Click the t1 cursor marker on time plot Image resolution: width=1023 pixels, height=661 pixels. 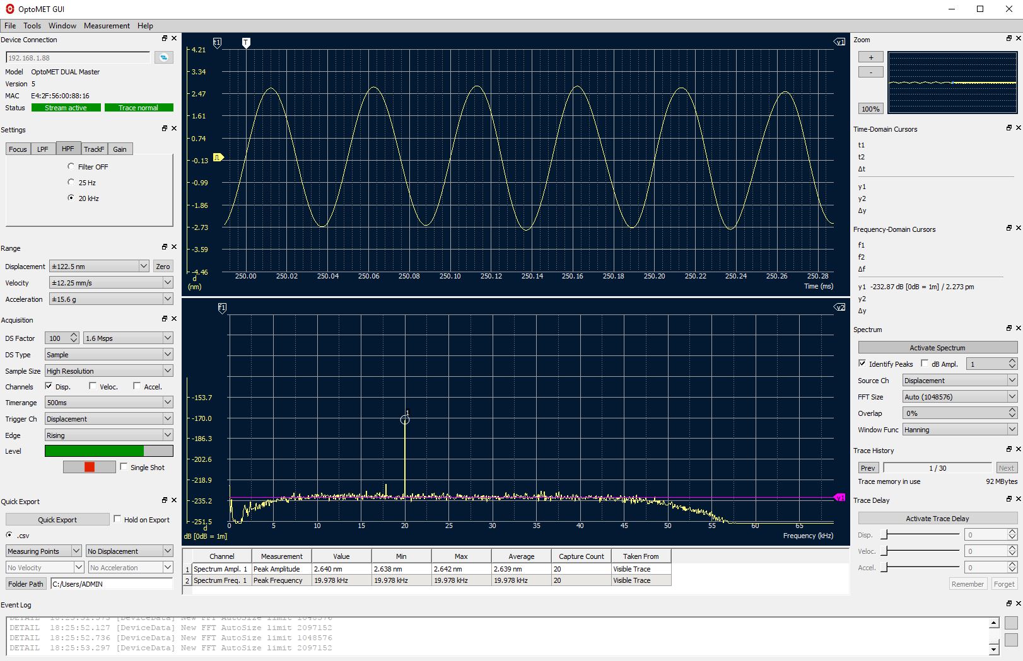coord(217,43)
